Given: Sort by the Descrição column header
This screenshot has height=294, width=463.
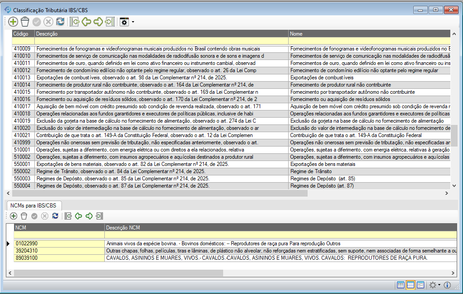Looking at the screenshot, I should point(162,34).
